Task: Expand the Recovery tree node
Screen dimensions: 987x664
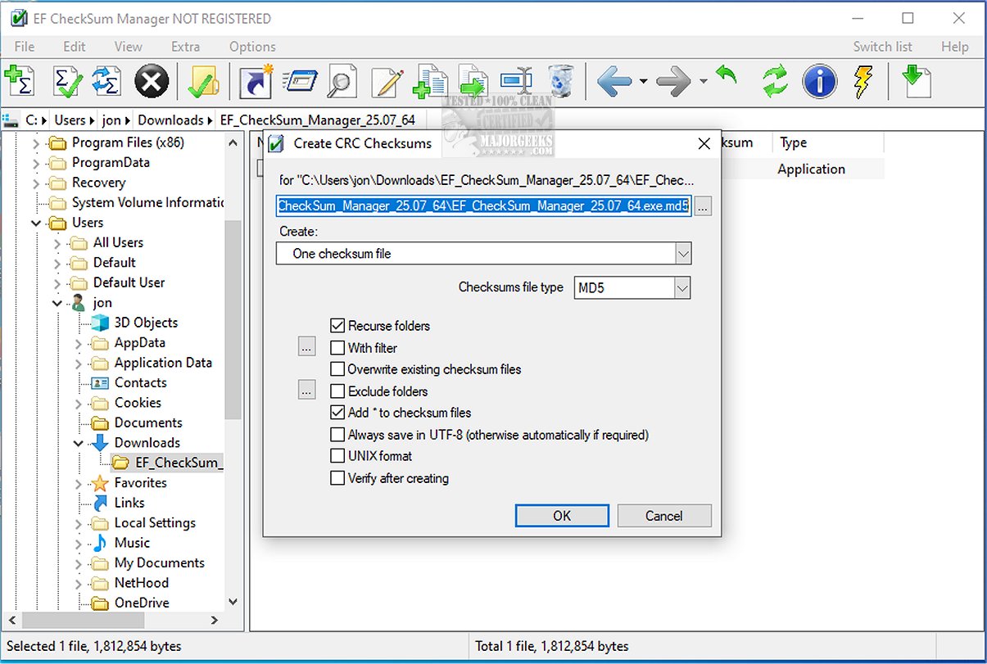Action: pos(36,183)
